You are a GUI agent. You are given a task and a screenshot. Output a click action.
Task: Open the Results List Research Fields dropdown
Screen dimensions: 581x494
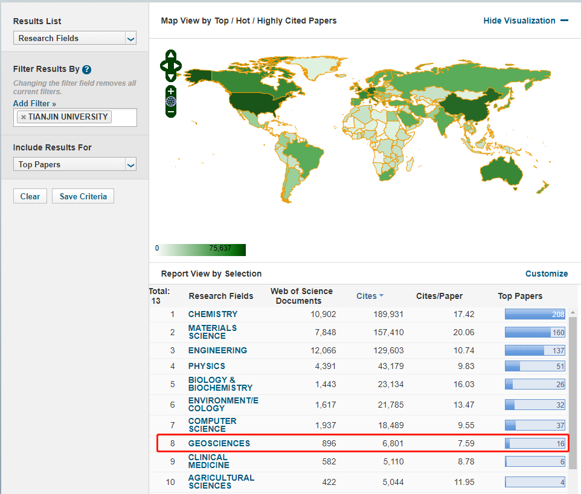(75, 38)
